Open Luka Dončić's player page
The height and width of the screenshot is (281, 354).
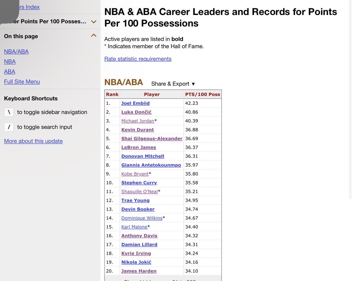click(136, 112)
